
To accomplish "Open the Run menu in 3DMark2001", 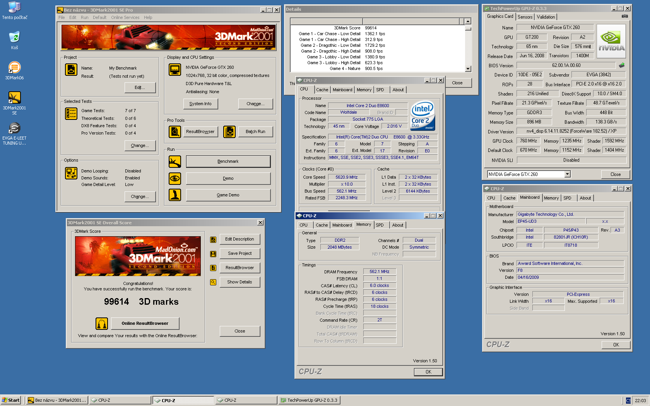I will [x=84, y=17].
